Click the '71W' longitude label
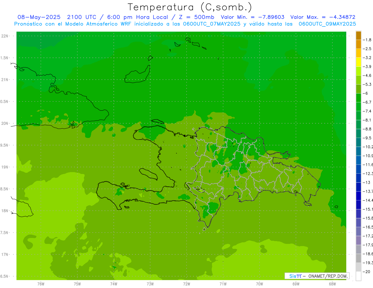Viewport: 373px width, 288px height. [223, 284]
